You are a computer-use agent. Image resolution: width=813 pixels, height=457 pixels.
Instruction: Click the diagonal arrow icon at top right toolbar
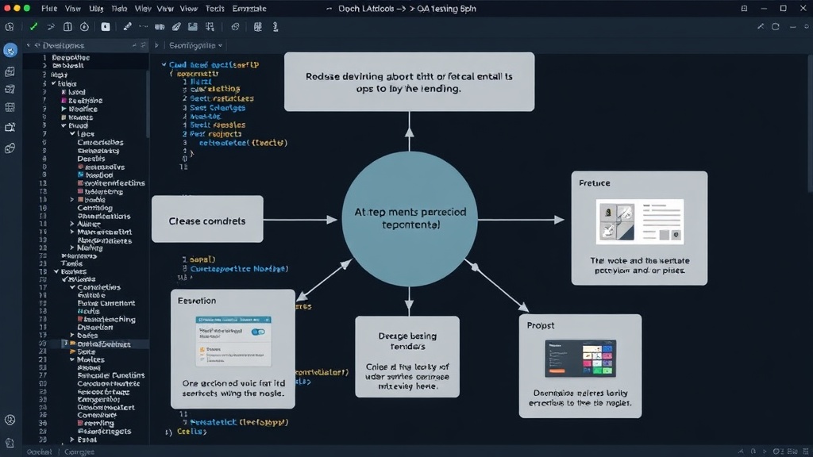point(760,26)
